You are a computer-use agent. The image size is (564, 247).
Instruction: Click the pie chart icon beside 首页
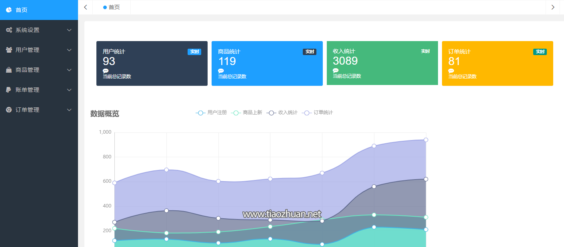[9, 10]
